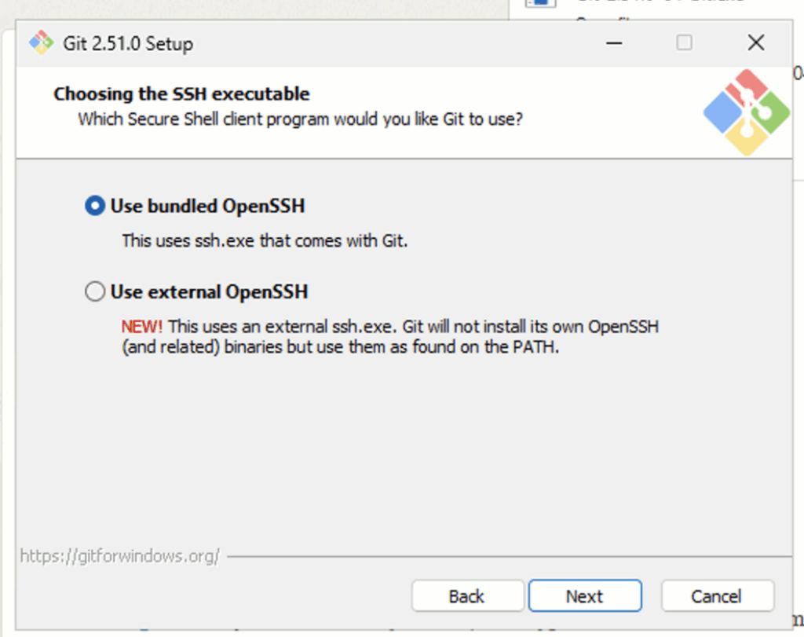Choose the Use external OpenSSH radio button

[94, 292]
